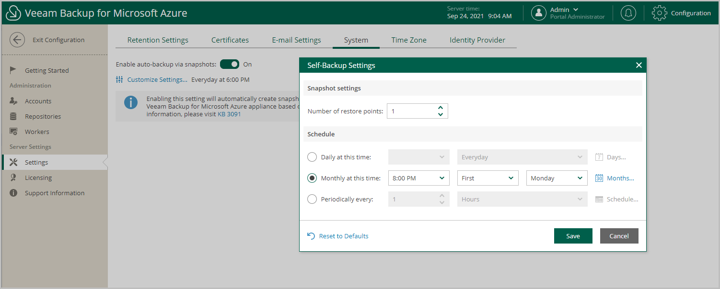
Task: Click the Reset to Defaults link
Action: point(344,236)
